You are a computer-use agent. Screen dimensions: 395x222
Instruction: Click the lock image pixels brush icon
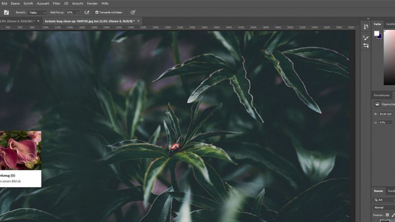click(x=393, y=215)
